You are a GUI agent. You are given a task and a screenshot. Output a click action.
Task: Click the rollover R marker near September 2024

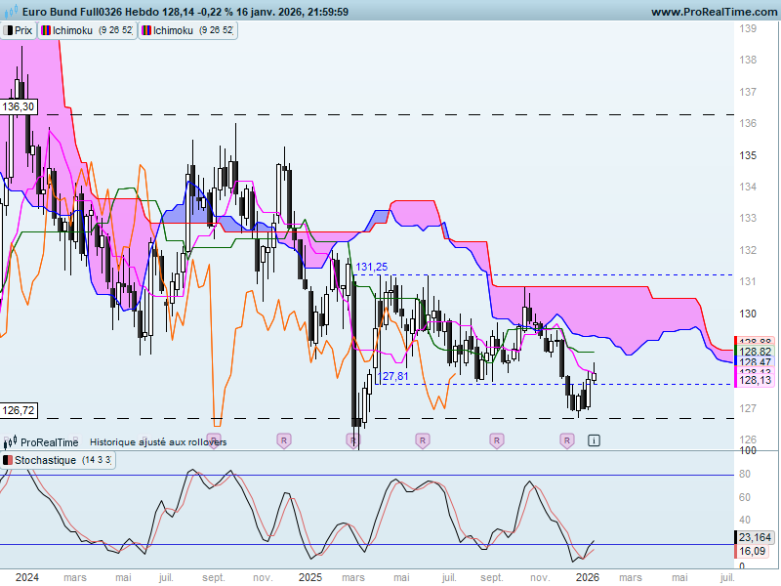pyautogui.click(x=214, y=441)
